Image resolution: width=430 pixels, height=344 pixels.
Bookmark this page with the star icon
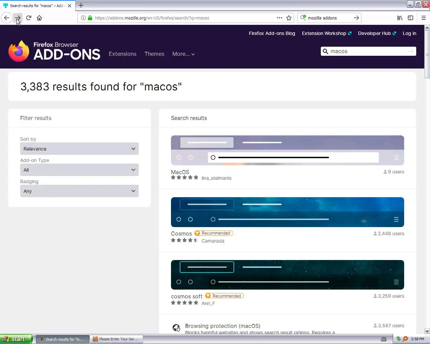pos(289,18)
